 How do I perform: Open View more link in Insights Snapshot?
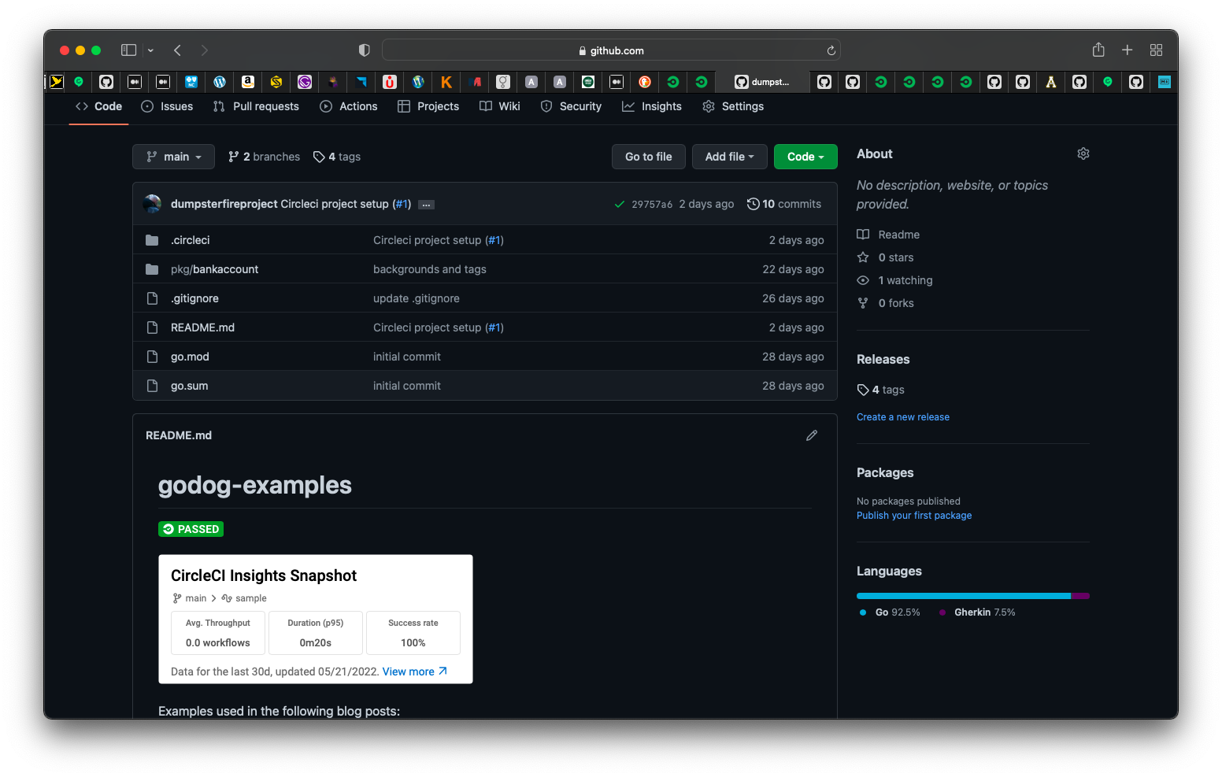(415, 672)
